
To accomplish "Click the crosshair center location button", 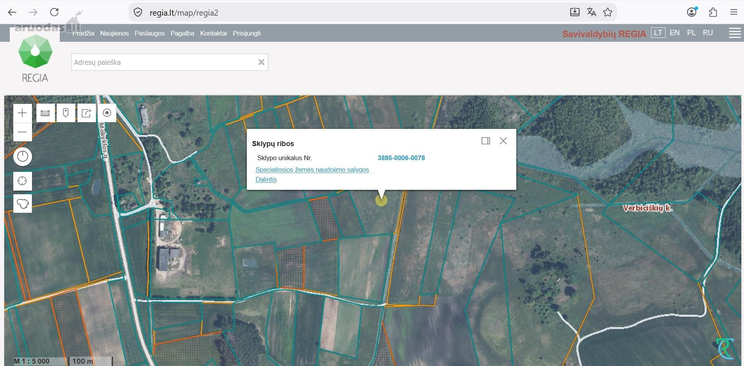I will pos(22,181).
